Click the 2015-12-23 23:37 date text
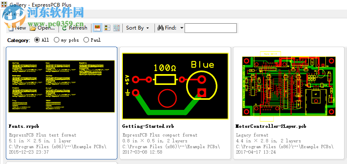347x164 pixels. point(28,152)
